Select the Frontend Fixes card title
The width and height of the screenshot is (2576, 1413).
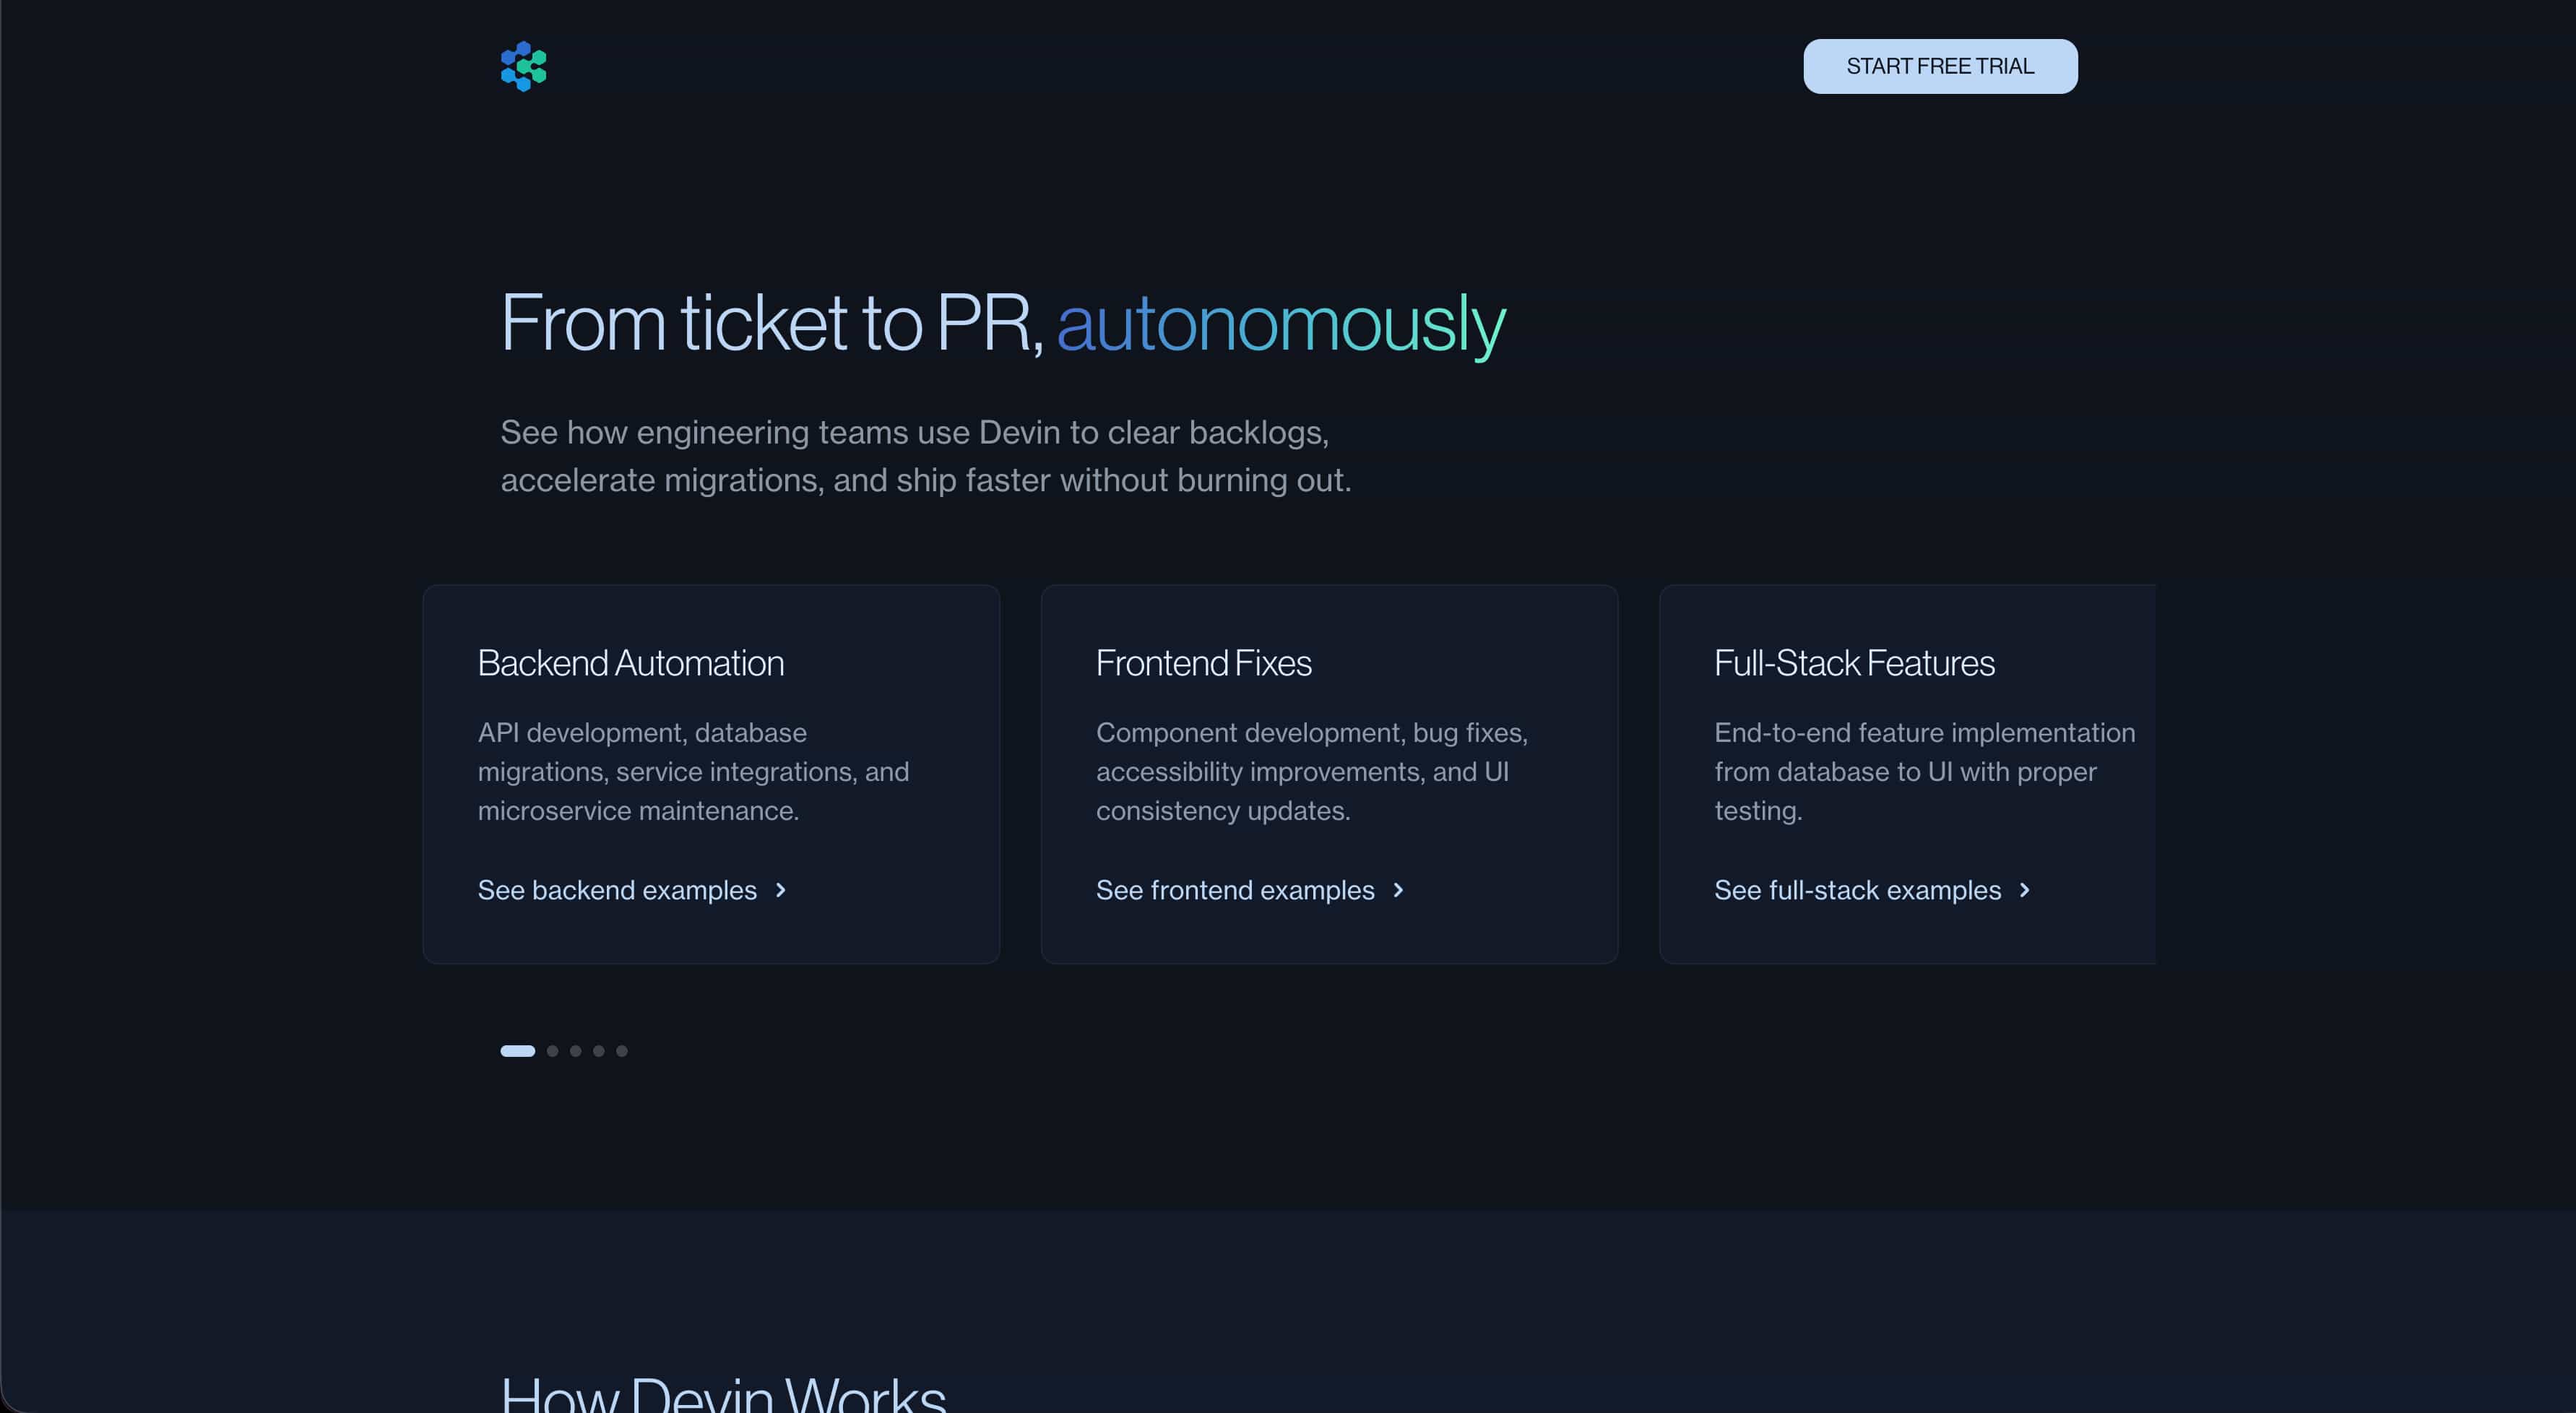[1203, 663]
